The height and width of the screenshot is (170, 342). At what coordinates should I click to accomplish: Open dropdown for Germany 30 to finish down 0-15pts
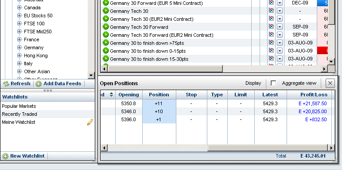280,51
